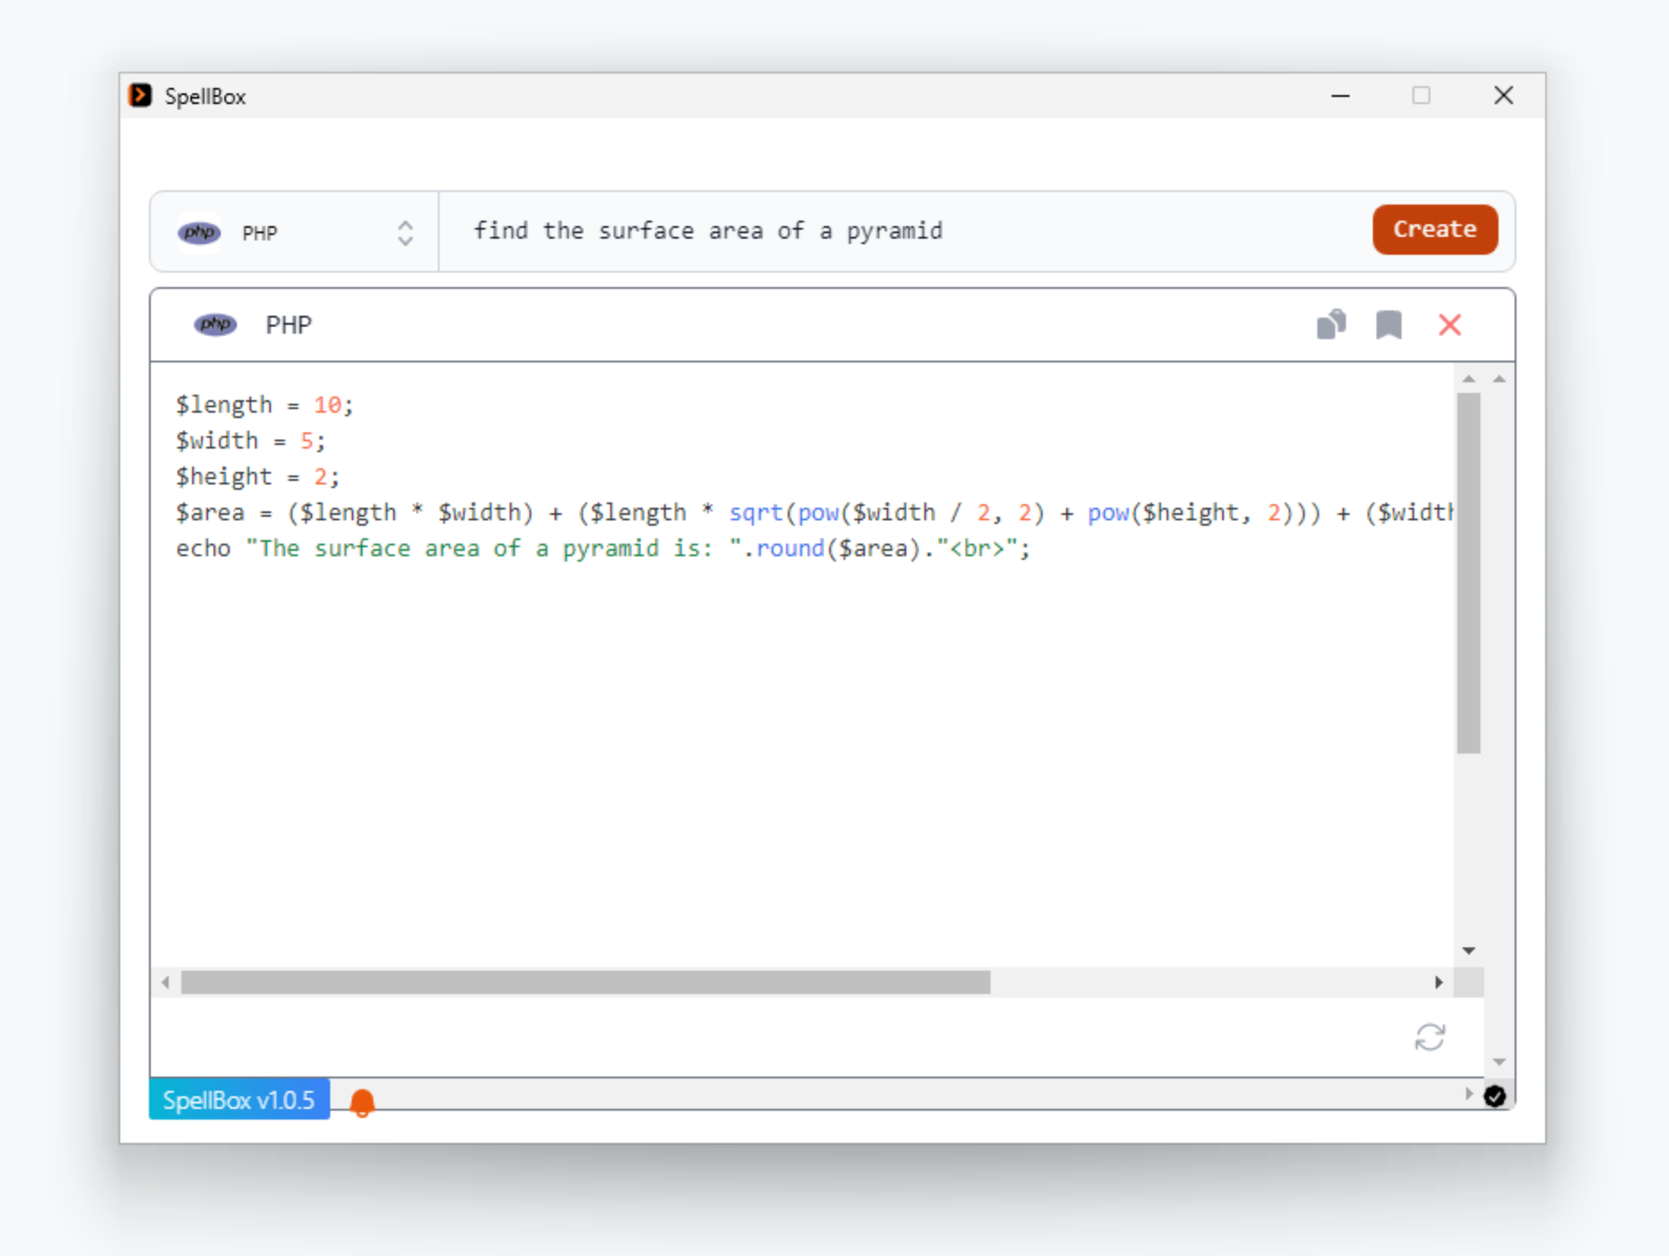Open notifications via orange bell icon

pos(363,1103)
